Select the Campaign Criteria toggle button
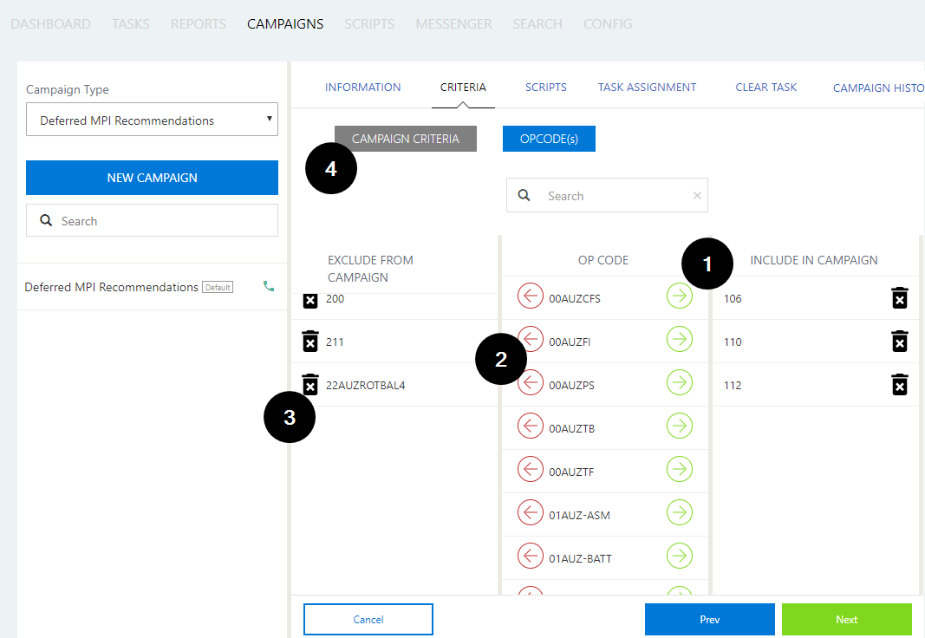This screenshot has height=638, width=925. [x=405, y=139]
